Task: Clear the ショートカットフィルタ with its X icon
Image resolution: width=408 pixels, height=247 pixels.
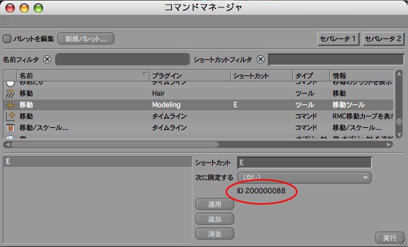Action: coord(260,59)
